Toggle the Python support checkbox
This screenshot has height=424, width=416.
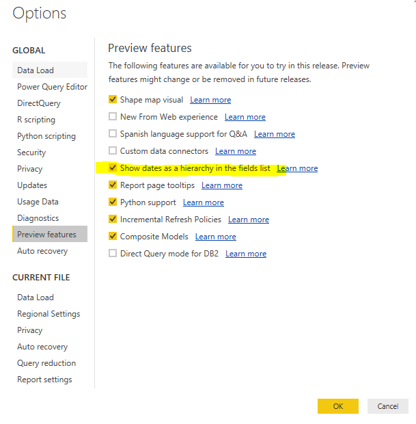(x=113, y=202)
